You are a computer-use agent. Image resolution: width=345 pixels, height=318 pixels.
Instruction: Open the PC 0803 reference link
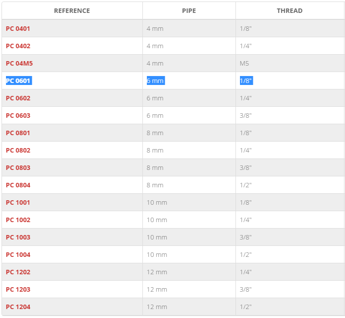click(x=18, y=167)
